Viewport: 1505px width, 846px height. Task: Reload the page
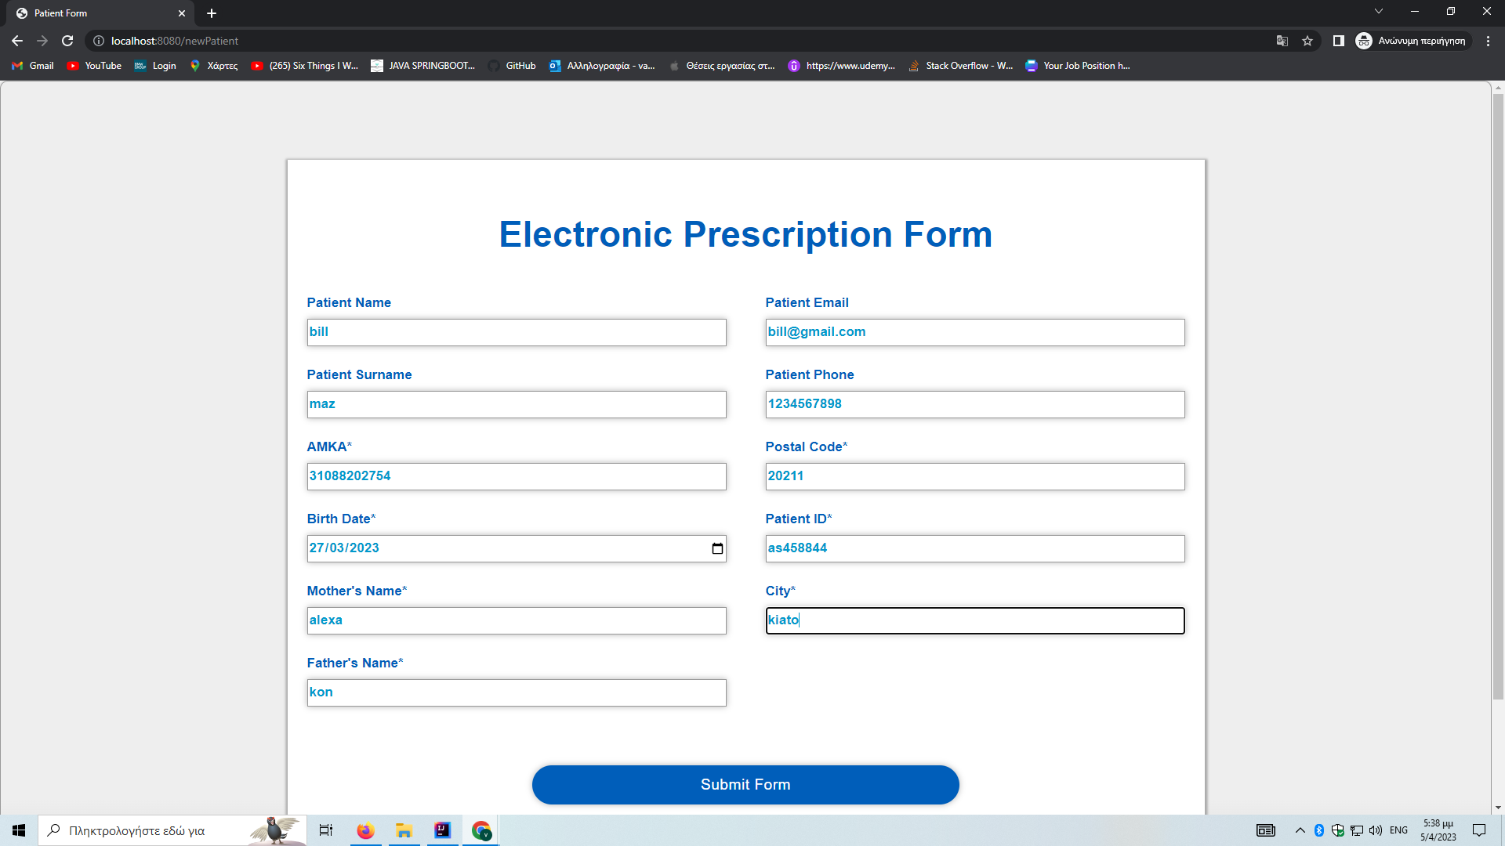click(x=67, y=41)
